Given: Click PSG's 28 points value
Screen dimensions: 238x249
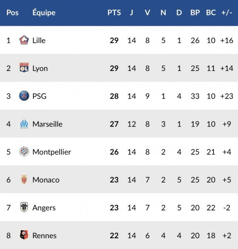Looking at the screenshot, I should pos(114,96).
